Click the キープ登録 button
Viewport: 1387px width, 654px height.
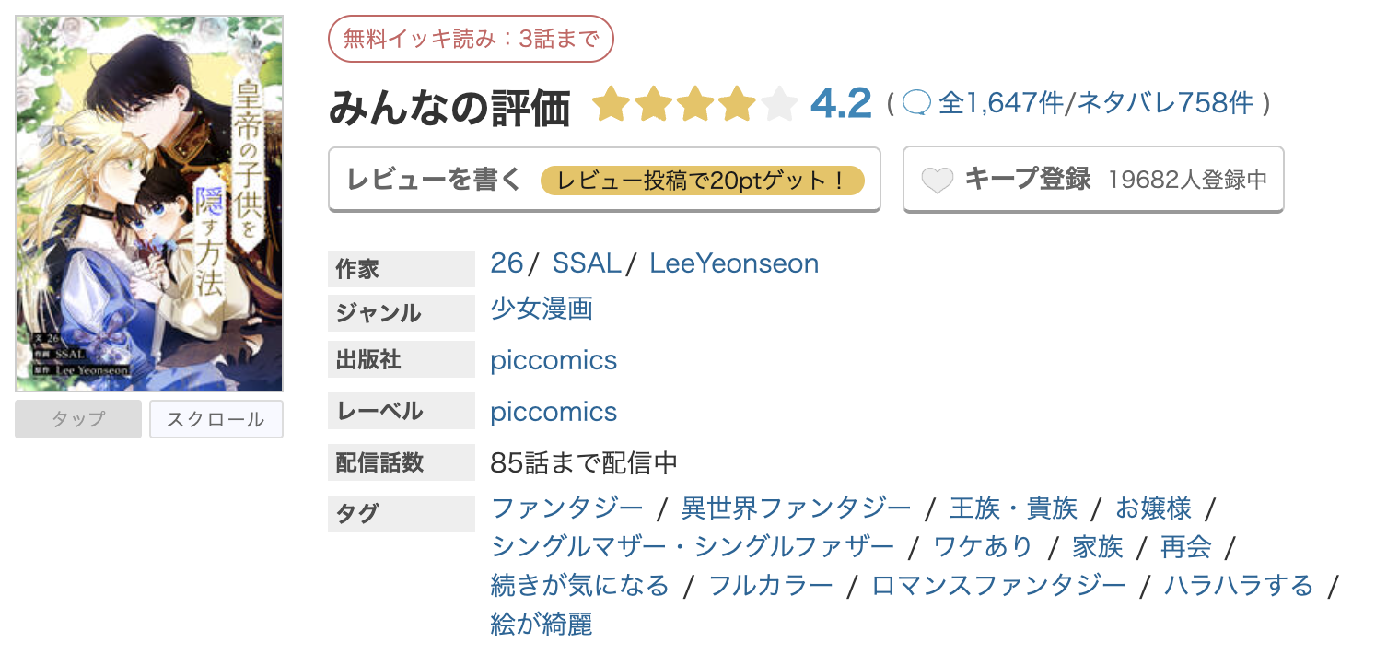[1092, 180]
